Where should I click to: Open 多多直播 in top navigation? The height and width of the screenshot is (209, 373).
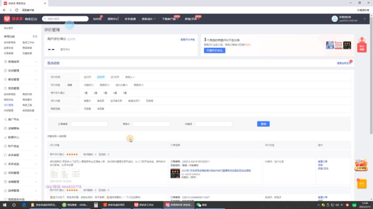click(x=130, y=19)
